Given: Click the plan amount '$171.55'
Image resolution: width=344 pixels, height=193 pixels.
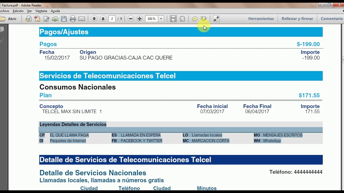Looking at the screenshot, I should point(309,95).
